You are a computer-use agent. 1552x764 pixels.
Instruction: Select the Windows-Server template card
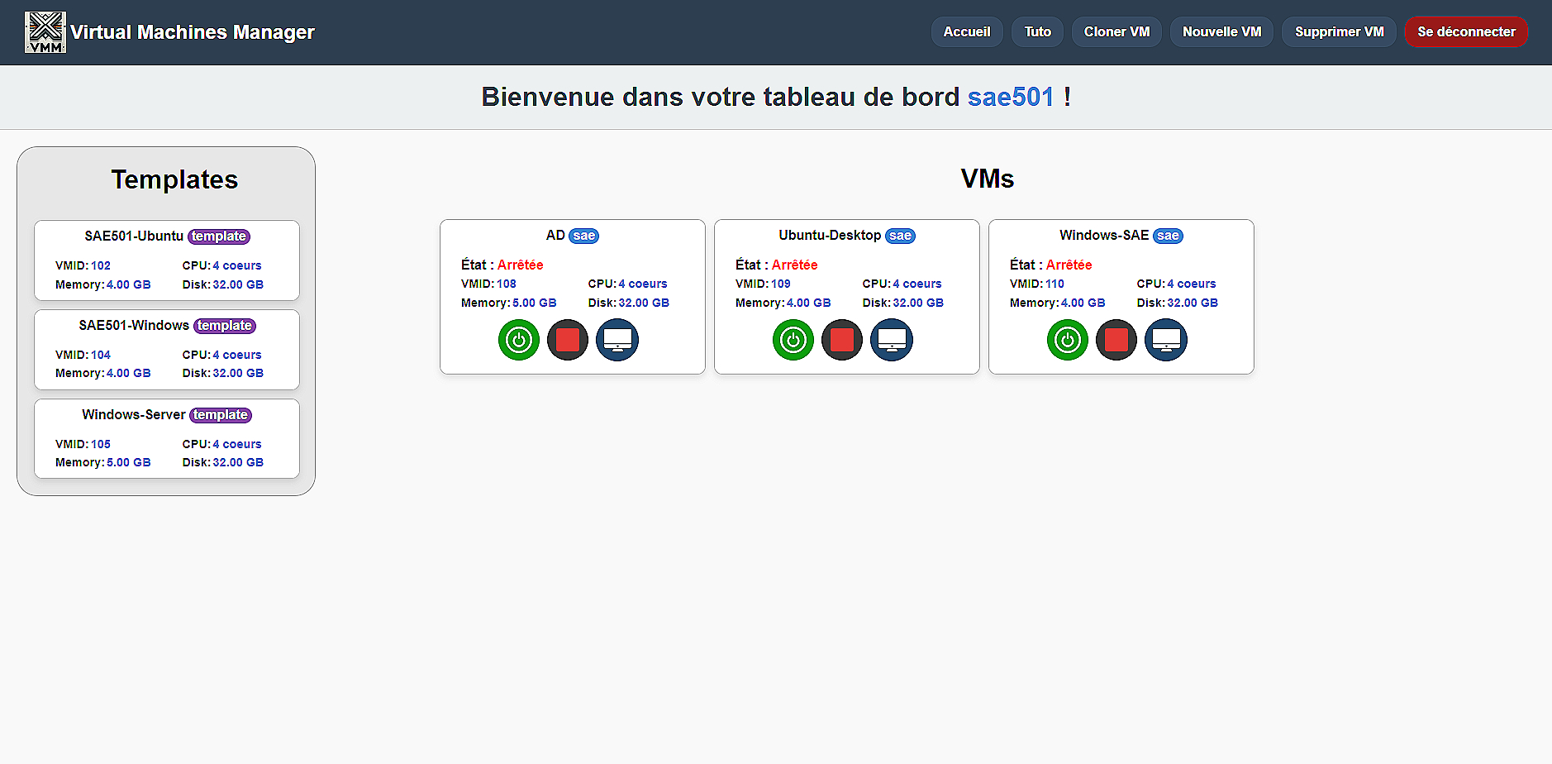click(x=167, y=439)
